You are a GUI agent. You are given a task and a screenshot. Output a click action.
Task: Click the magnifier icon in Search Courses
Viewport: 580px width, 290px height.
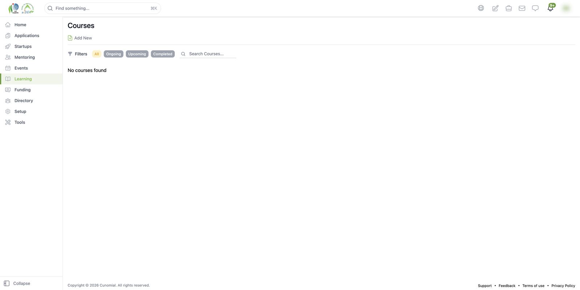[183, 54]
